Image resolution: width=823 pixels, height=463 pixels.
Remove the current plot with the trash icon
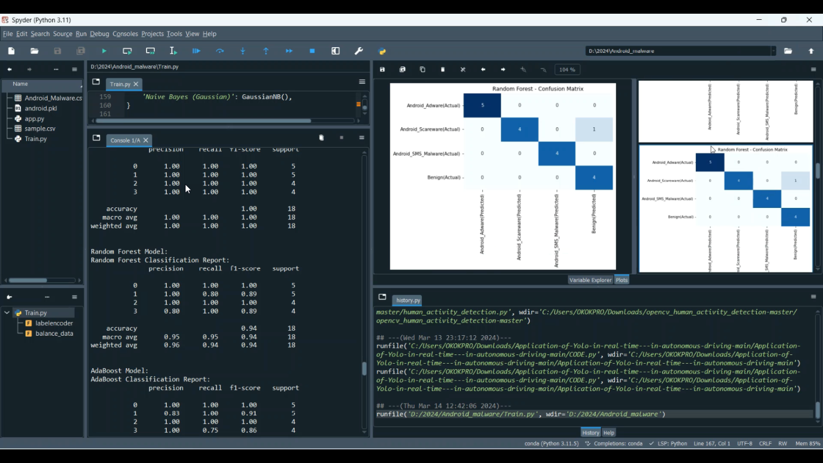click(443, 70)
